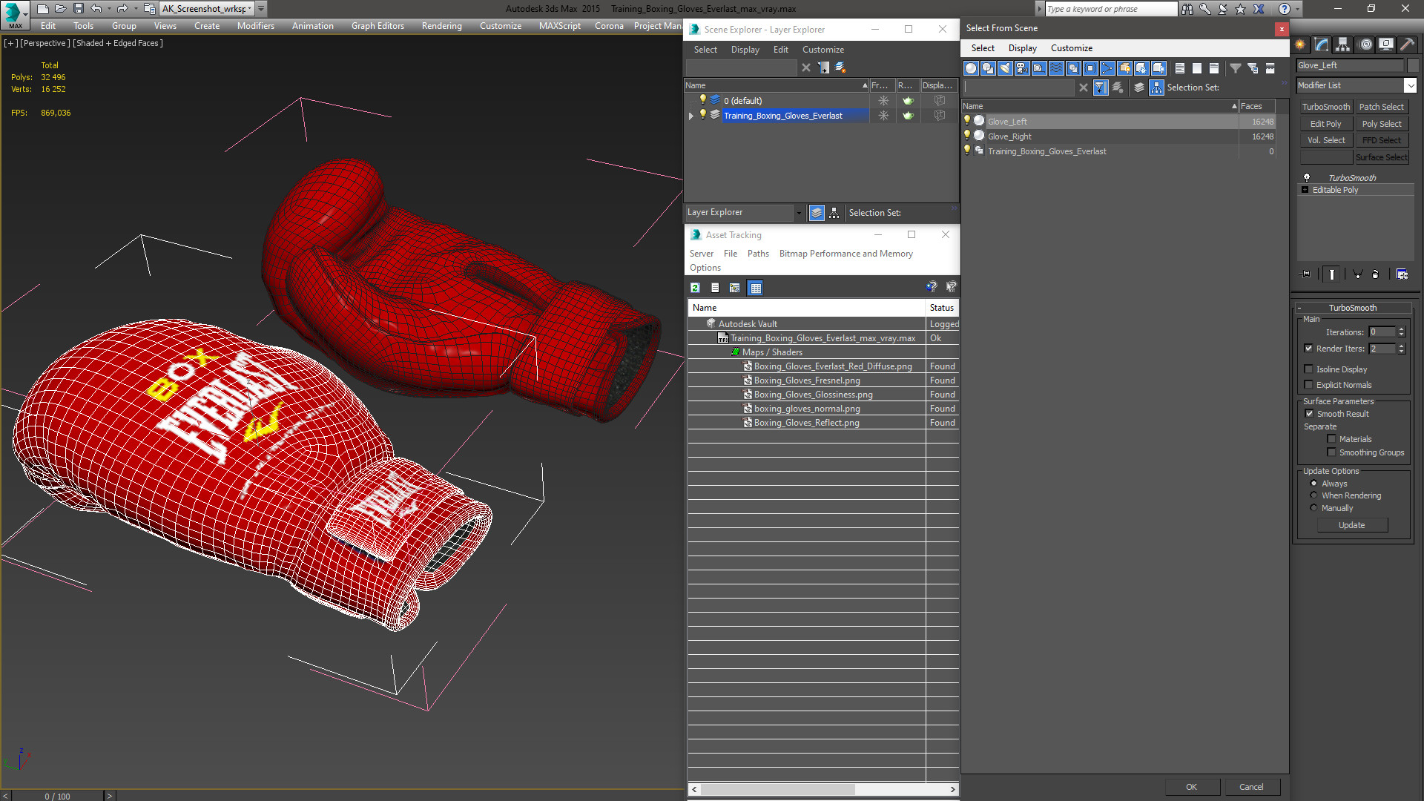This screenshot has width=1424, height=801.
Task: Open the Create command panel tab
Action: tap(1300, 44)
